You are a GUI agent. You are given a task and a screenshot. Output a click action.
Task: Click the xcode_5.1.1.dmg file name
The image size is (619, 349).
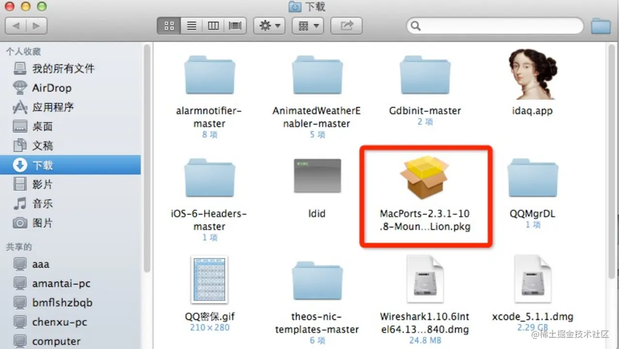tap(533, 317)
